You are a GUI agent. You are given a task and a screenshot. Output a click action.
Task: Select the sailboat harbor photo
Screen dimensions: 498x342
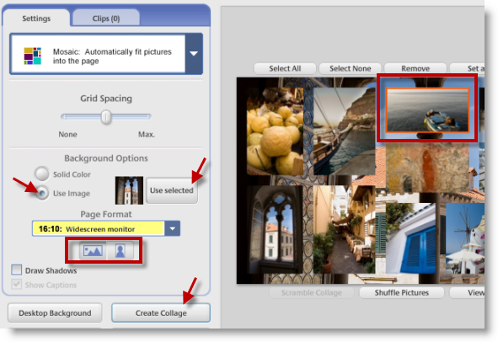pos(345,131)
